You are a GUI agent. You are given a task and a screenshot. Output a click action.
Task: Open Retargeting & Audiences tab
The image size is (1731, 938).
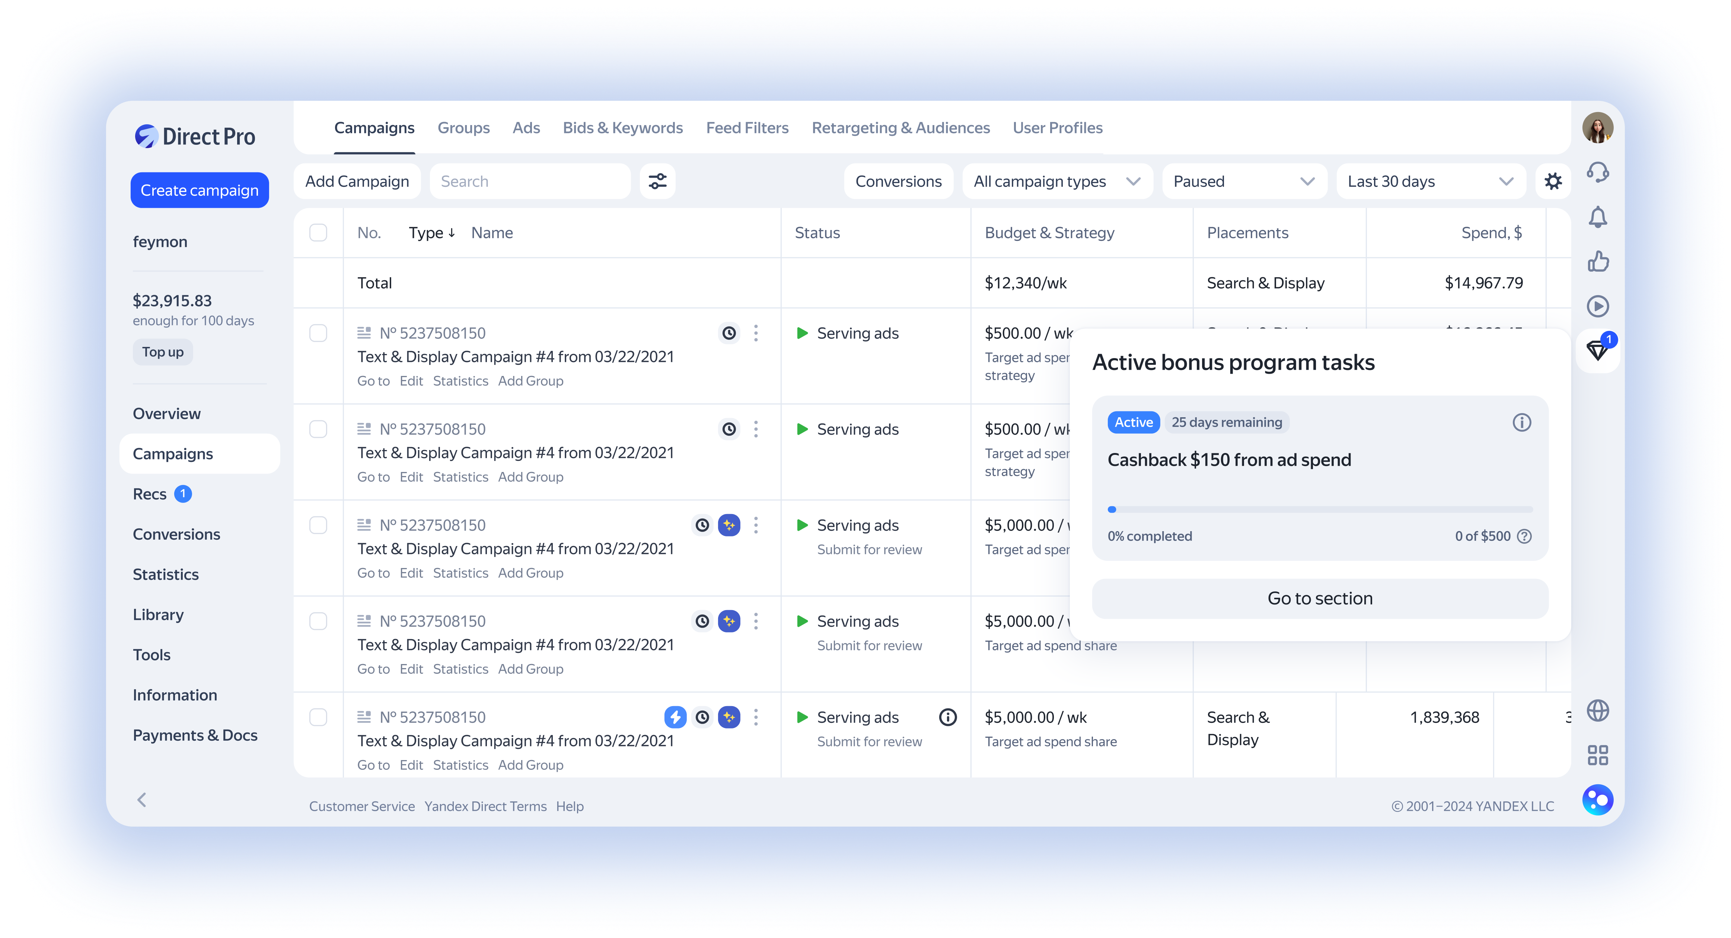tap(900, 128)
